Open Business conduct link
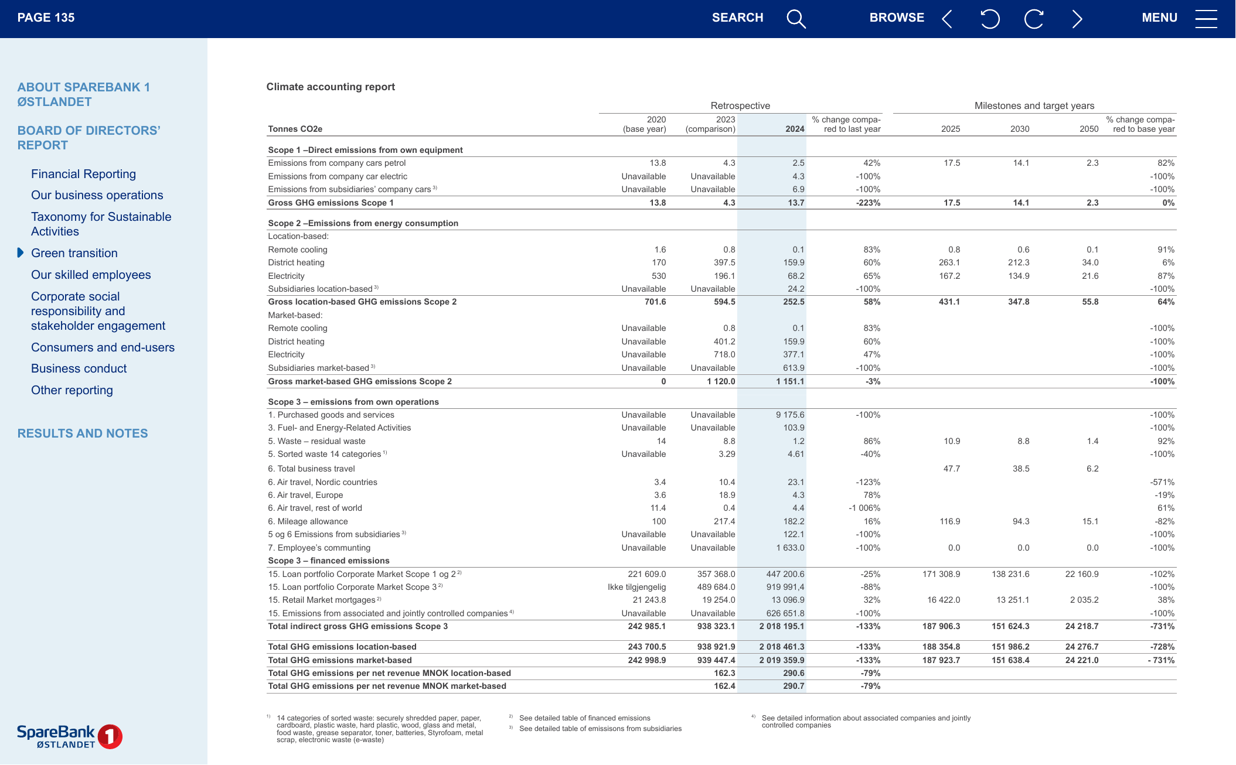 [79, 368]
